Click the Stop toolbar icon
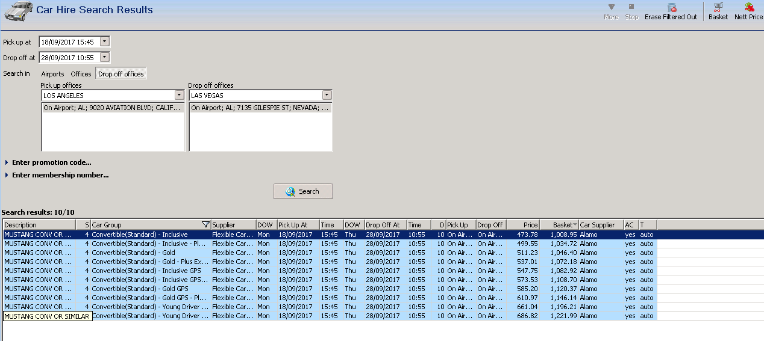This screenshot has width=764, height=341. (x=631, y=11)
